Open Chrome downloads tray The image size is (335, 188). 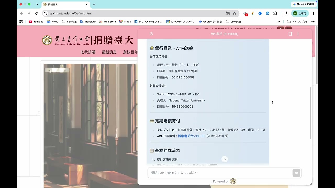286,13
